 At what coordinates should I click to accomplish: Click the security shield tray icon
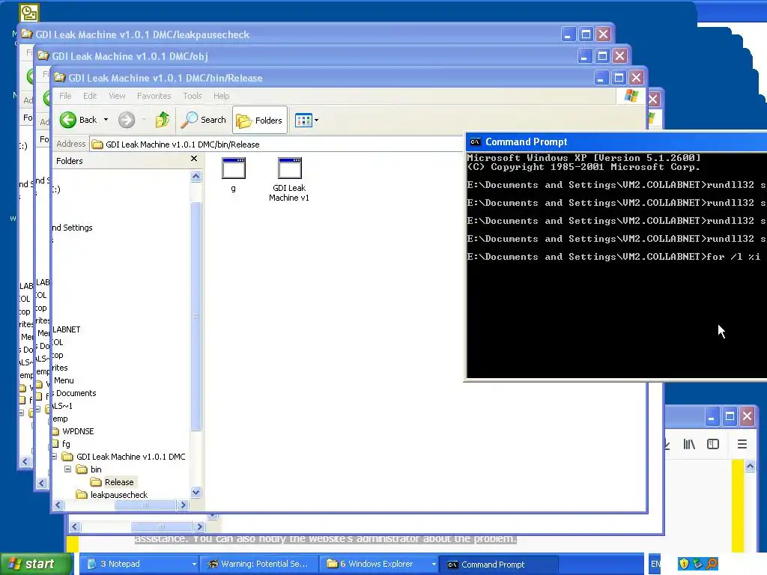coord(683,564)
